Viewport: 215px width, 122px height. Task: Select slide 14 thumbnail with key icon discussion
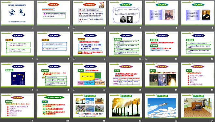pos(53,75)
